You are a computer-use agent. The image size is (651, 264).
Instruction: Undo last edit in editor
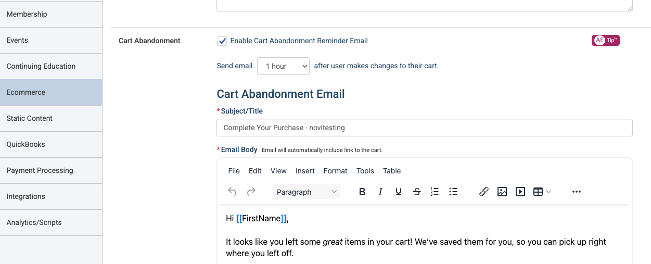[233, 192]
